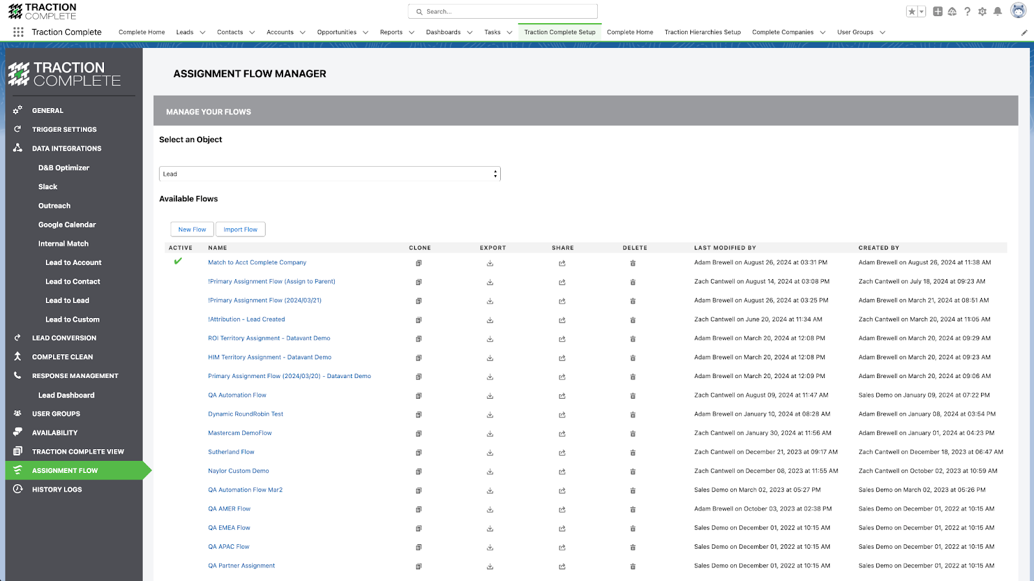
Task: Open History Logs in the sidebar
Action: pos(57,490)
